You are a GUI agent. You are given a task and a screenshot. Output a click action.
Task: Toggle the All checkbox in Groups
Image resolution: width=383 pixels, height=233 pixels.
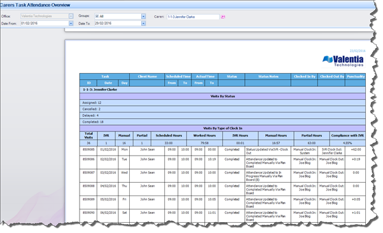click(97, 17)
